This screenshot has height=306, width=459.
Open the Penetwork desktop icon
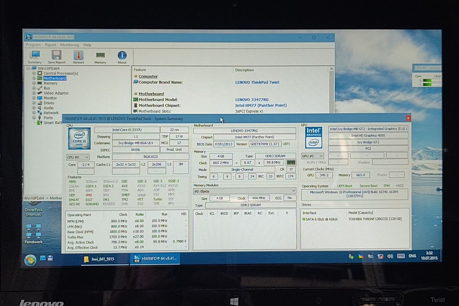click(33, 234)
